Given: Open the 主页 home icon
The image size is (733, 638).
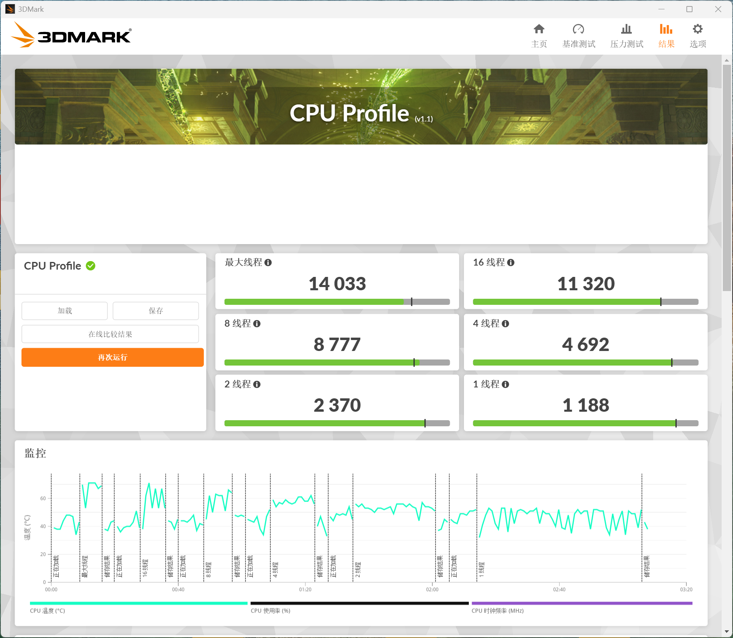Looking at the screenshot, I should tap(539, 29).
